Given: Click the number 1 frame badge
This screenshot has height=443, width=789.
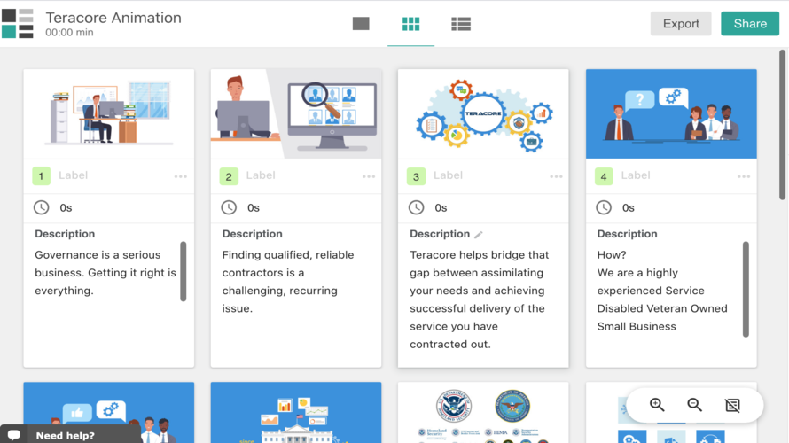Looking at the screenshot, I should coord(42,176).
